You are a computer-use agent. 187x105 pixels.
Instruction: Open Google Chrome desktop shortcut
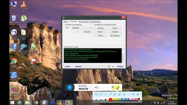[14, 63]
